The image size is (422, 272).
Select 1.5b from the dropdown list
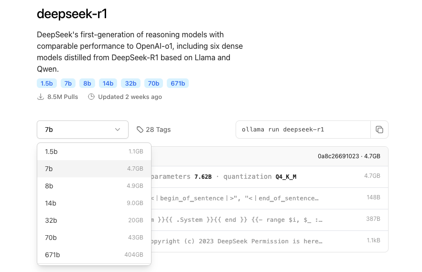pos(94,152)
